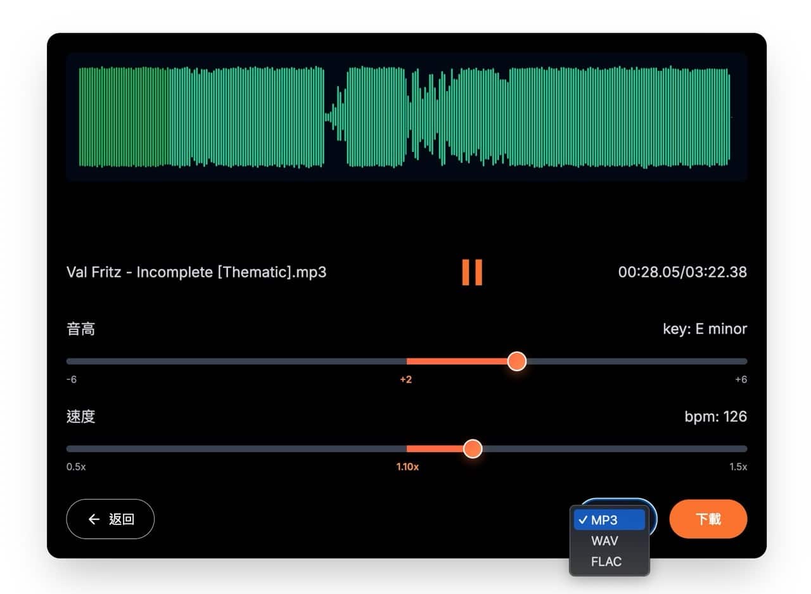This screenshot has height=594, width=811.
Task: Click the darker played section of waveform
Action: pyautogui.click(x=124, y=117)
